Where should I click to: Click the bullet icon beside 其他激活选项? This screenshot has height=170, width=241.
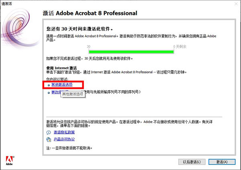(49, 85)
